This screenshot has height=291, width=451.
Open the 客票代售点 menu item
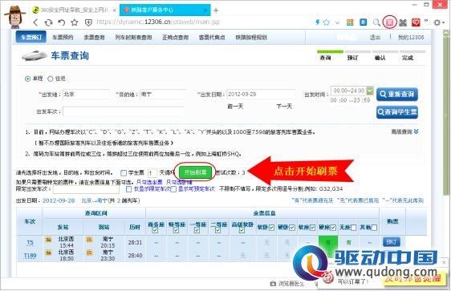[212, 38]
